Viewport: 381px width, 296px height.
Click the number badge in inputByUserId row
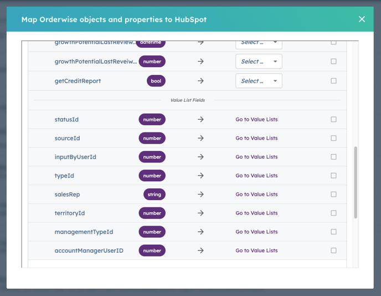point(152,157)
